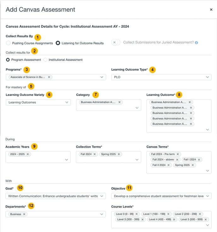This screenshot has width=217, height=232.
Task: Toggle Collect Submissions for Juried Assessment switch
Action: (x=116, y=43)
